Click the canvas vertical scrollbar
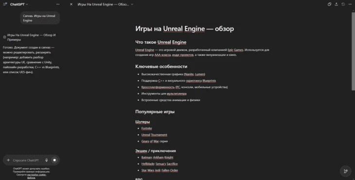This screenshot has height=180, width=355. coord(353,51)
